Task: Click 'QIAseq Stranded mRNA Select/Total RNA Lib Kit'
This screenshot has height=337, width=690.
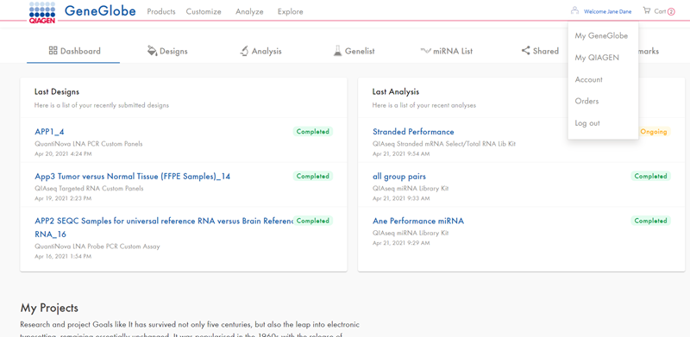Action: 444,144
